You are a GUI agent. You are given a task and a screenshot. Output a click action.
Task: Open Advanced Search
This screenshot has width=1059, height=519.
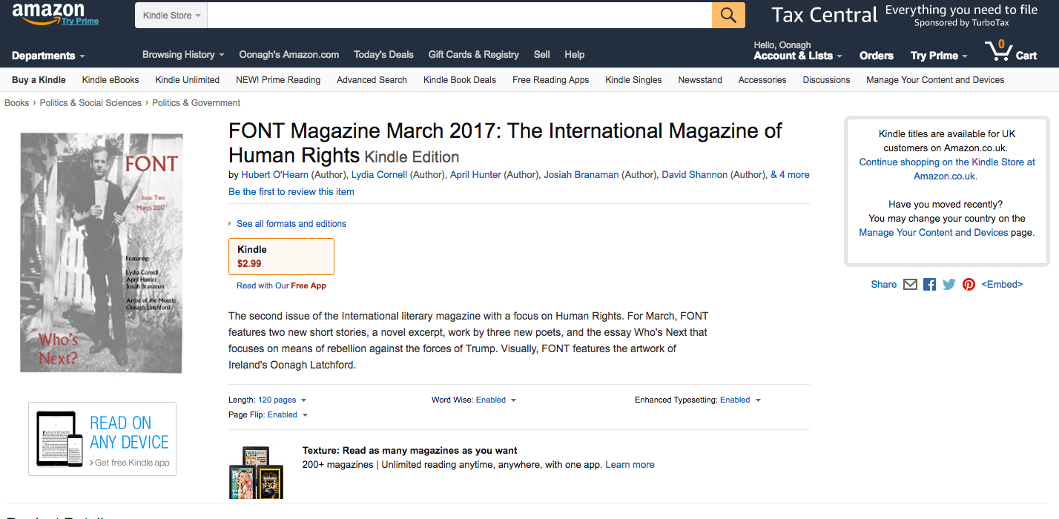[x=372, y=80]
